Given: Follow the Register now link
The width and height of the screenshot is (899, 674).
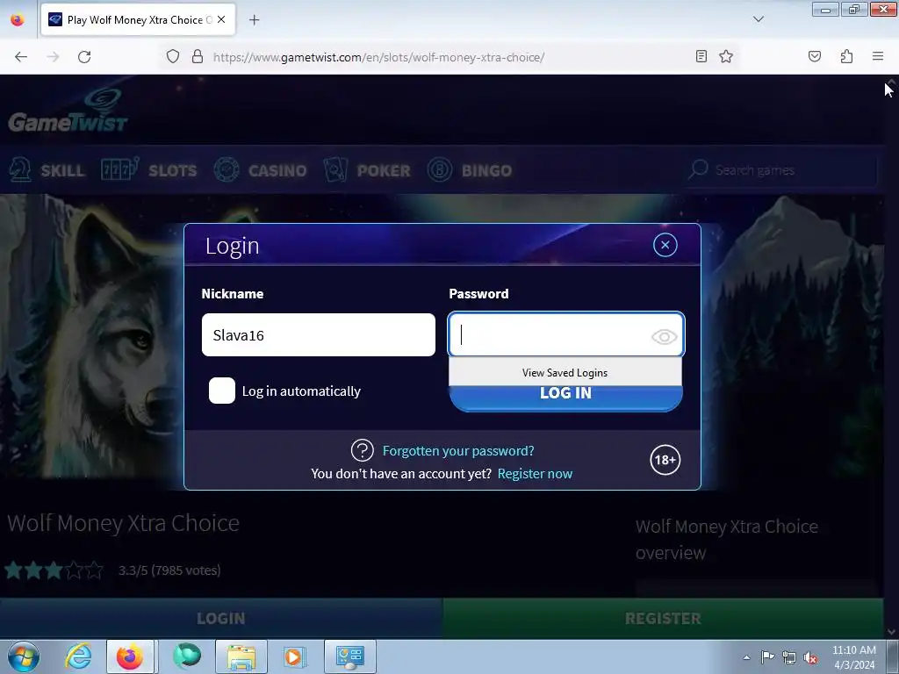Looking at the screenshot, I should pos(535,474).
